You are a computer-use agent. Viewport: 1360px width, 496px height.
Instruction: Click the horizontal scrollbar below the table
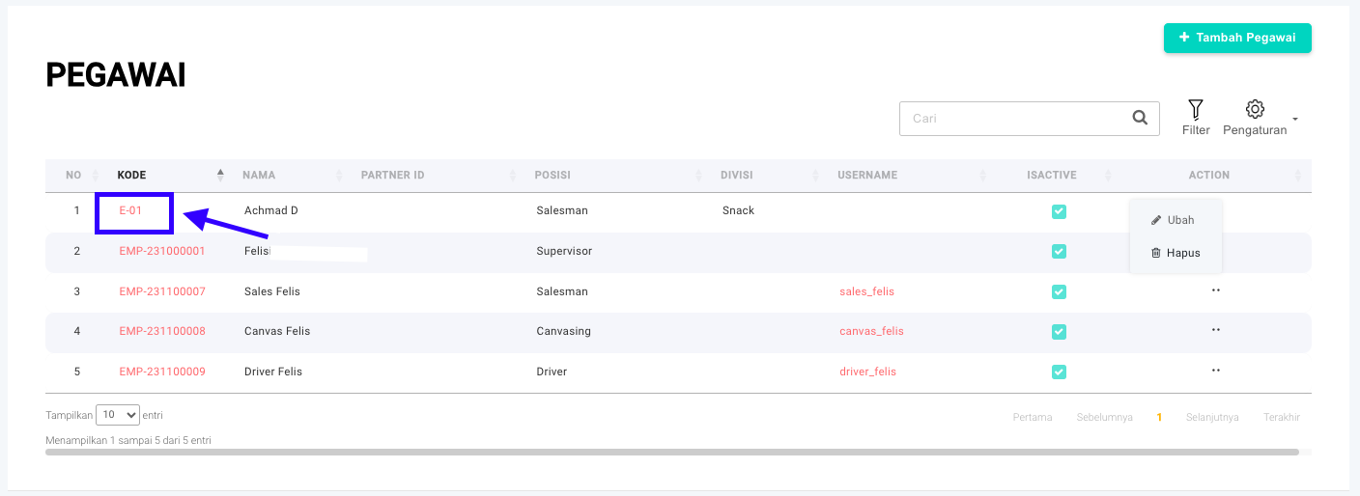click(671, 452)
